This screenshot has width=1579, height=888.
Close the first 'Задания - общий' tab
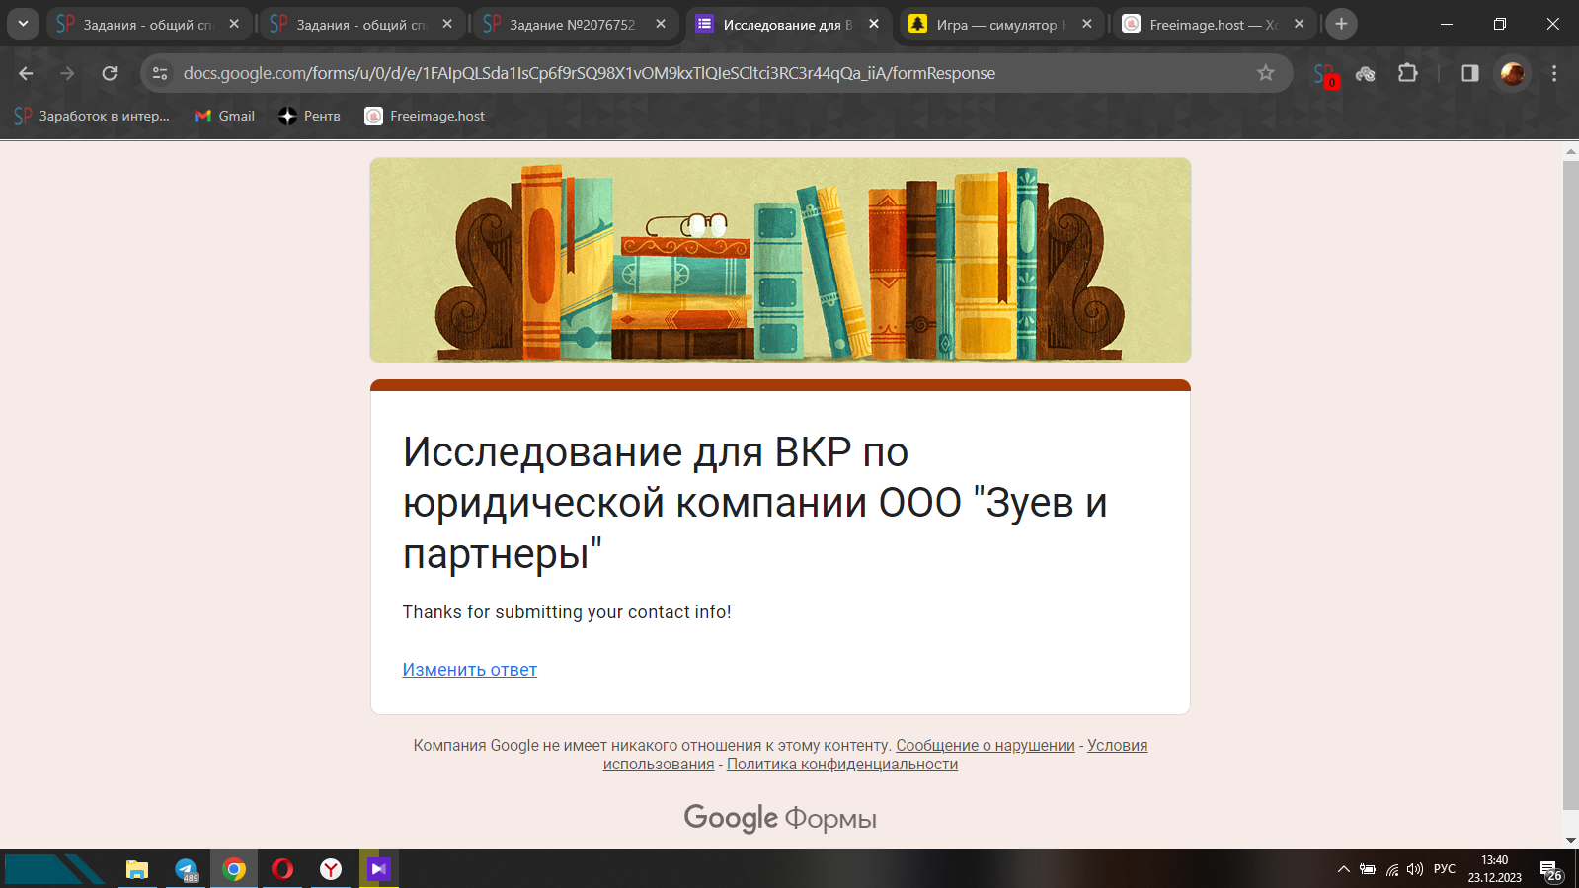coord(234,24)
